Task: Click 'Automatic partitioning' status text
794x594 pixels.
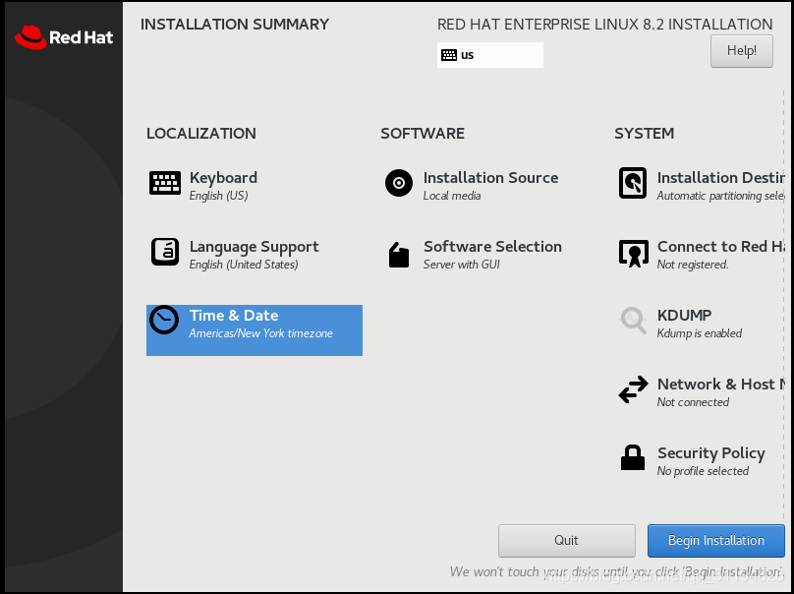Action: pos(721,196)
